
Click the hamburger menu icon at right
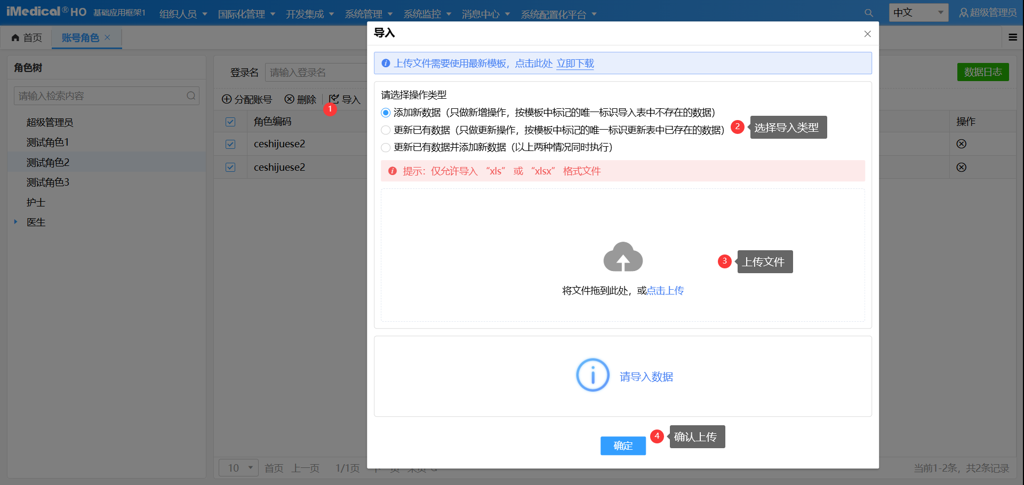point(1012,37)
